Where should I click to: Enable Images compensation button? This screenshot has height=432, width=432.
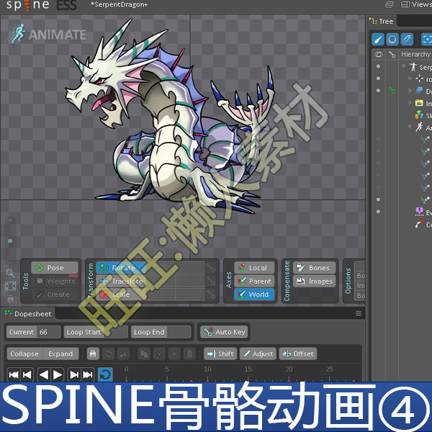tap(315, 281)
